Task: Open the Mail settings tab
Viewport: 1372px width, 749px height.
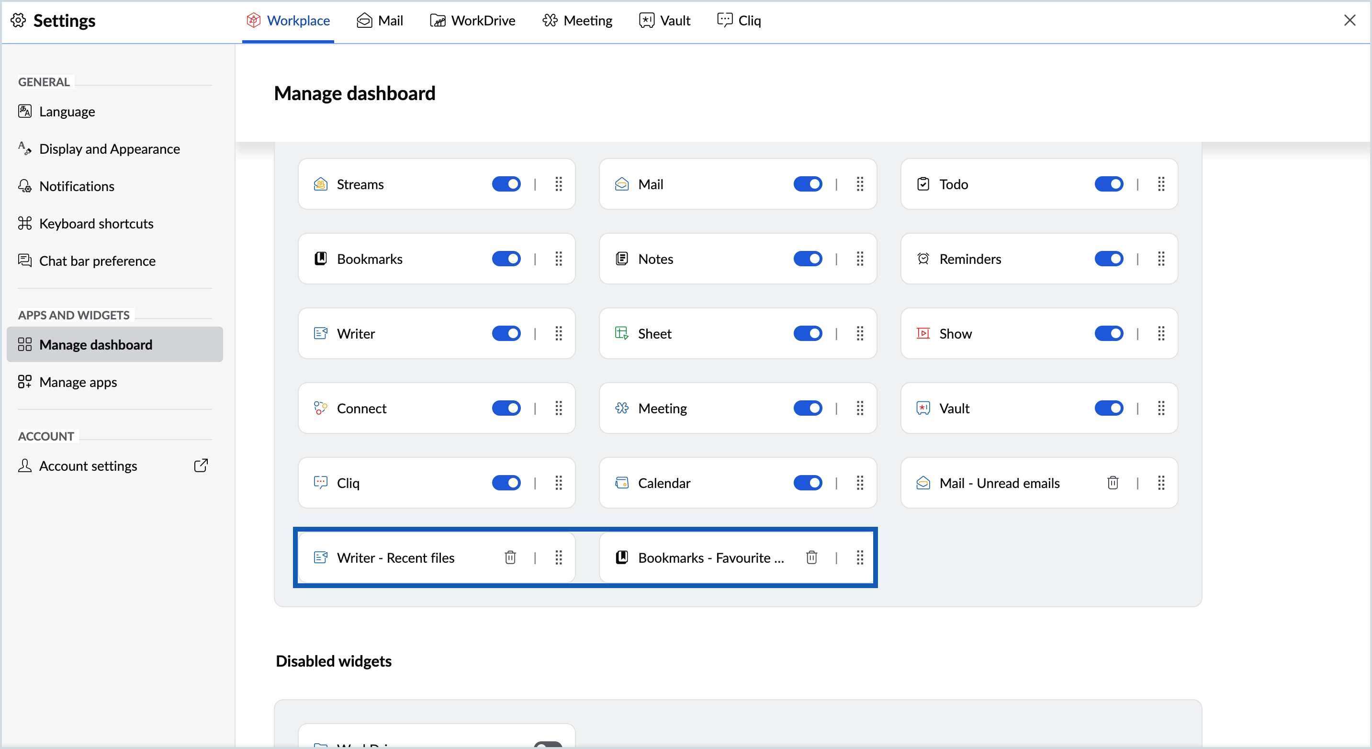Action: (x=380, y=21)
